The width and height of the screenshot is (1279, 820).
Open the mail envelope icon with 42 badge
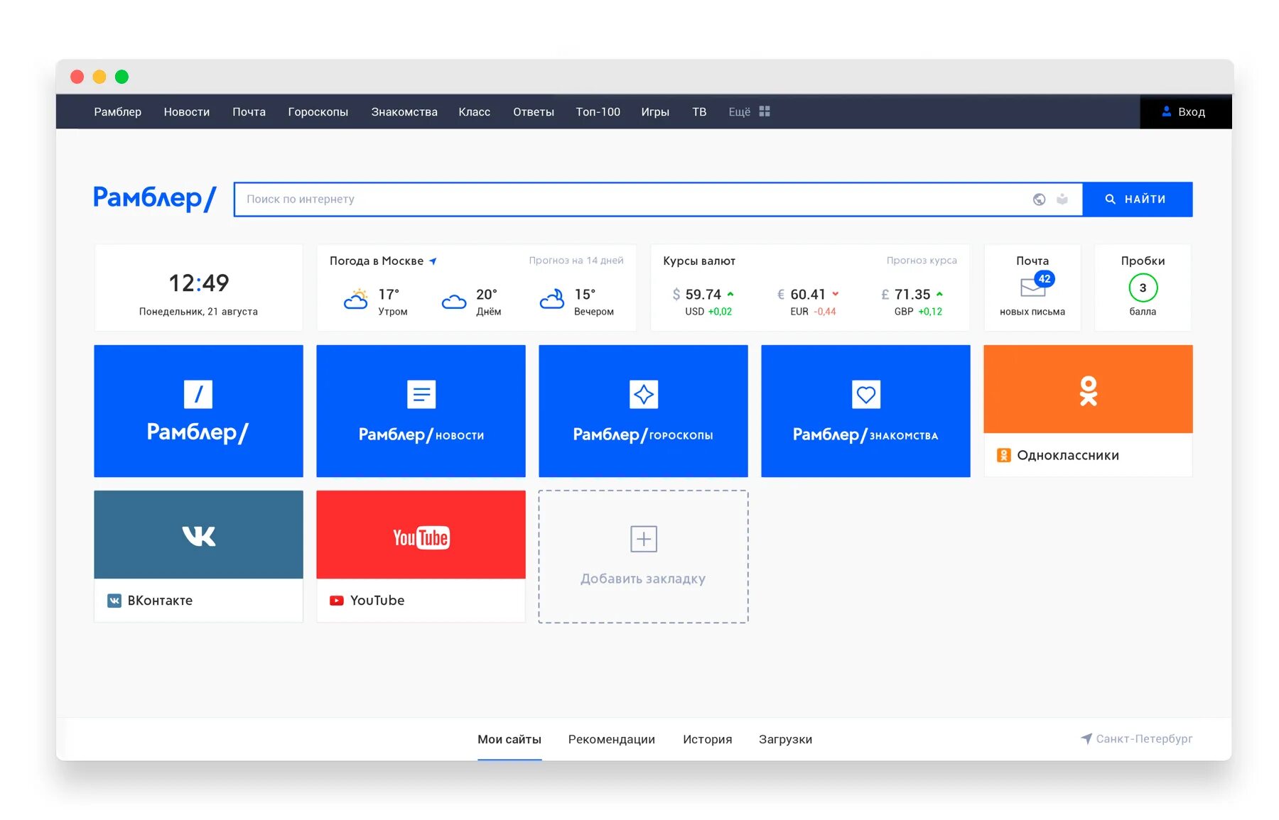coord(1036,285)
